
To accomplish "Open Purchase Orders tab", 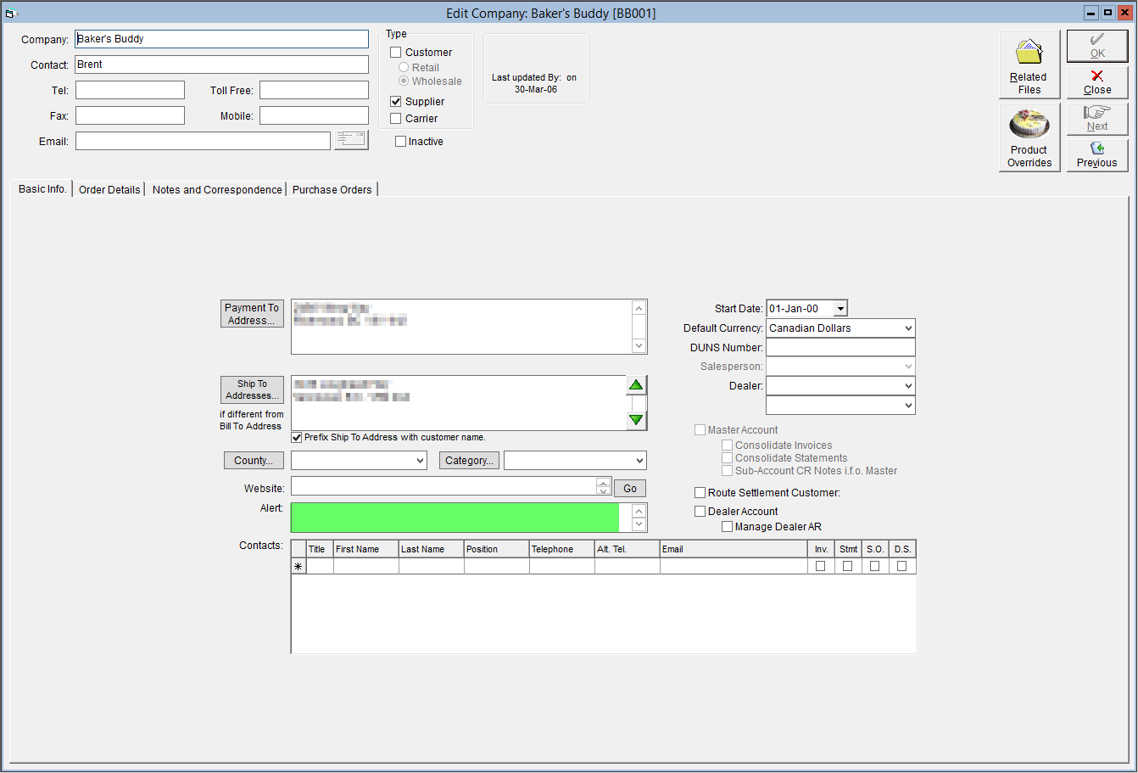I will point(332,190).
